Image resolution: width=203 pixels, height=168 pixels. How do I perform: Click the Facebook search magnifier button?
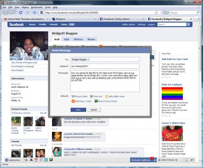[188, 24]
